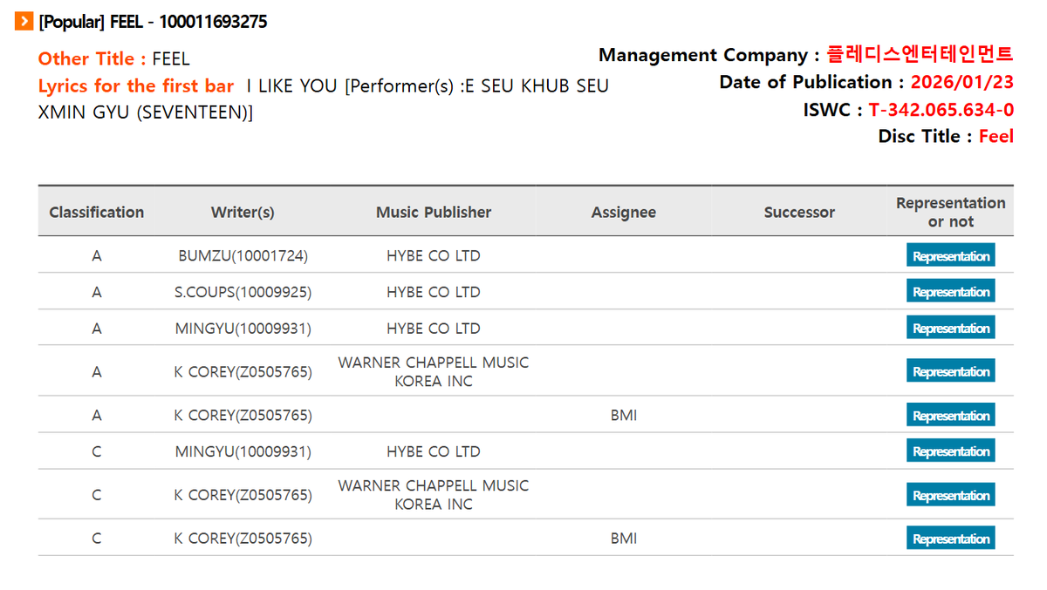Click WARNER CHAPPELL MUSIC KOREA INC in classification C row
Viewport: 1047px width, 590px height.
pos(434,494)
